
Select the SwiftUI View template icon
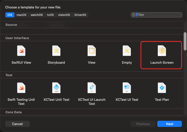pos(21,51)
